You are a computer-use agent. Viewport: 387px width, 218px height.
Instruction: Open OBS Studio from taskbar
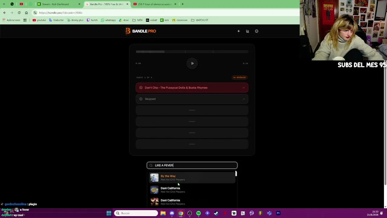tap(190, 213)
